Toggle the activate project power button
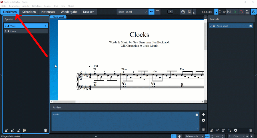 tap(254, 12)
